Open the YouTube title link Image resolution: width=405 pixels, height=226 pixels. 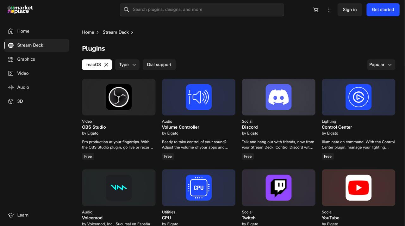point(331,218)
